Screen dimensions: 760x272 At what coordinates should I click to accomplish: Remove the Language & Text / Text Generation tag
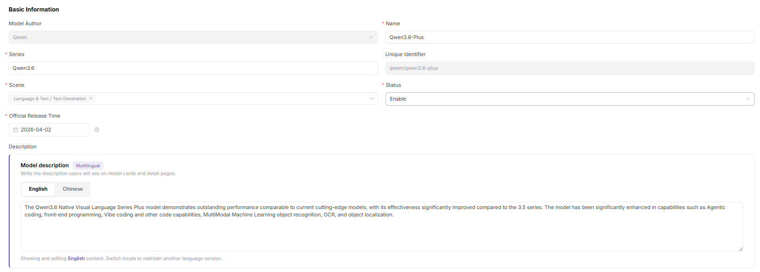click(91, 98)
